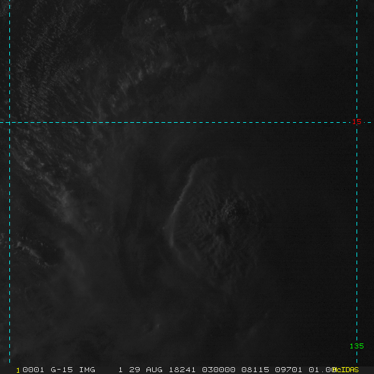Click the value 09701 in the status line
The height and width of the screenshot is (374, 374).
(x=289, y=370)
